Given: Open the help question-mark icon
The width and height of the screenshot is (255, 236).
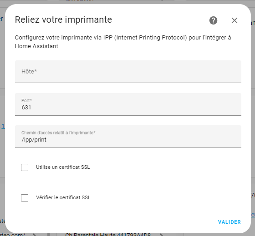Looking at the screenshot, I should [x=213, y=20].
